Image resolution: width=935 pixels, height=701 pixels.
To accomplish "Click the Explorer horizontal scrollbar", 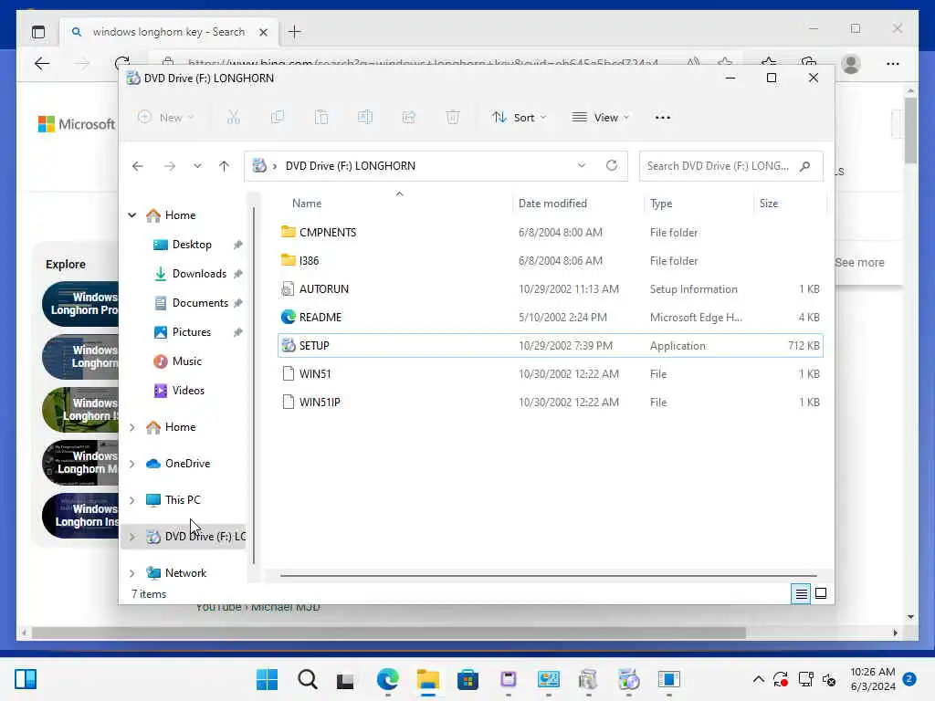I will point(548,576).
